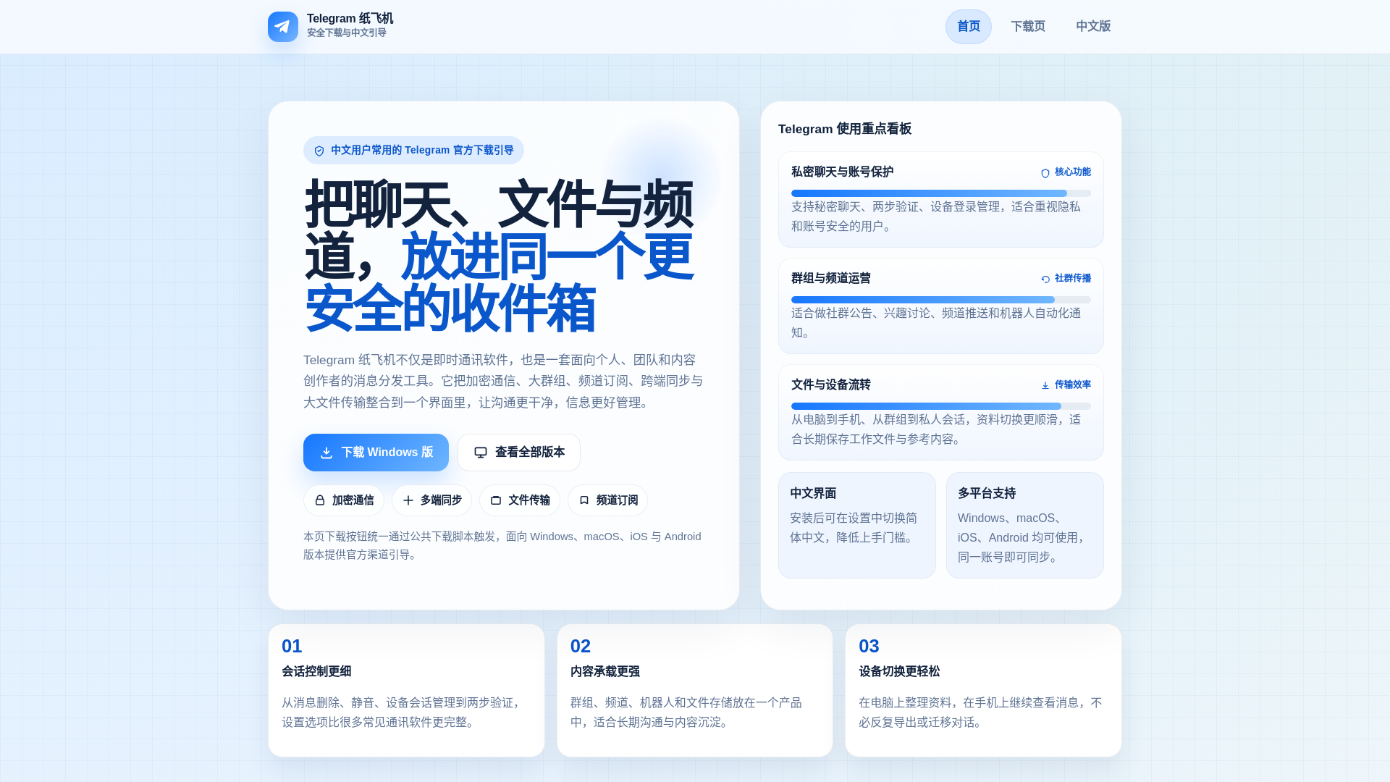
Task: Click the Telegram paper plane logo icon
Action: 283,27
